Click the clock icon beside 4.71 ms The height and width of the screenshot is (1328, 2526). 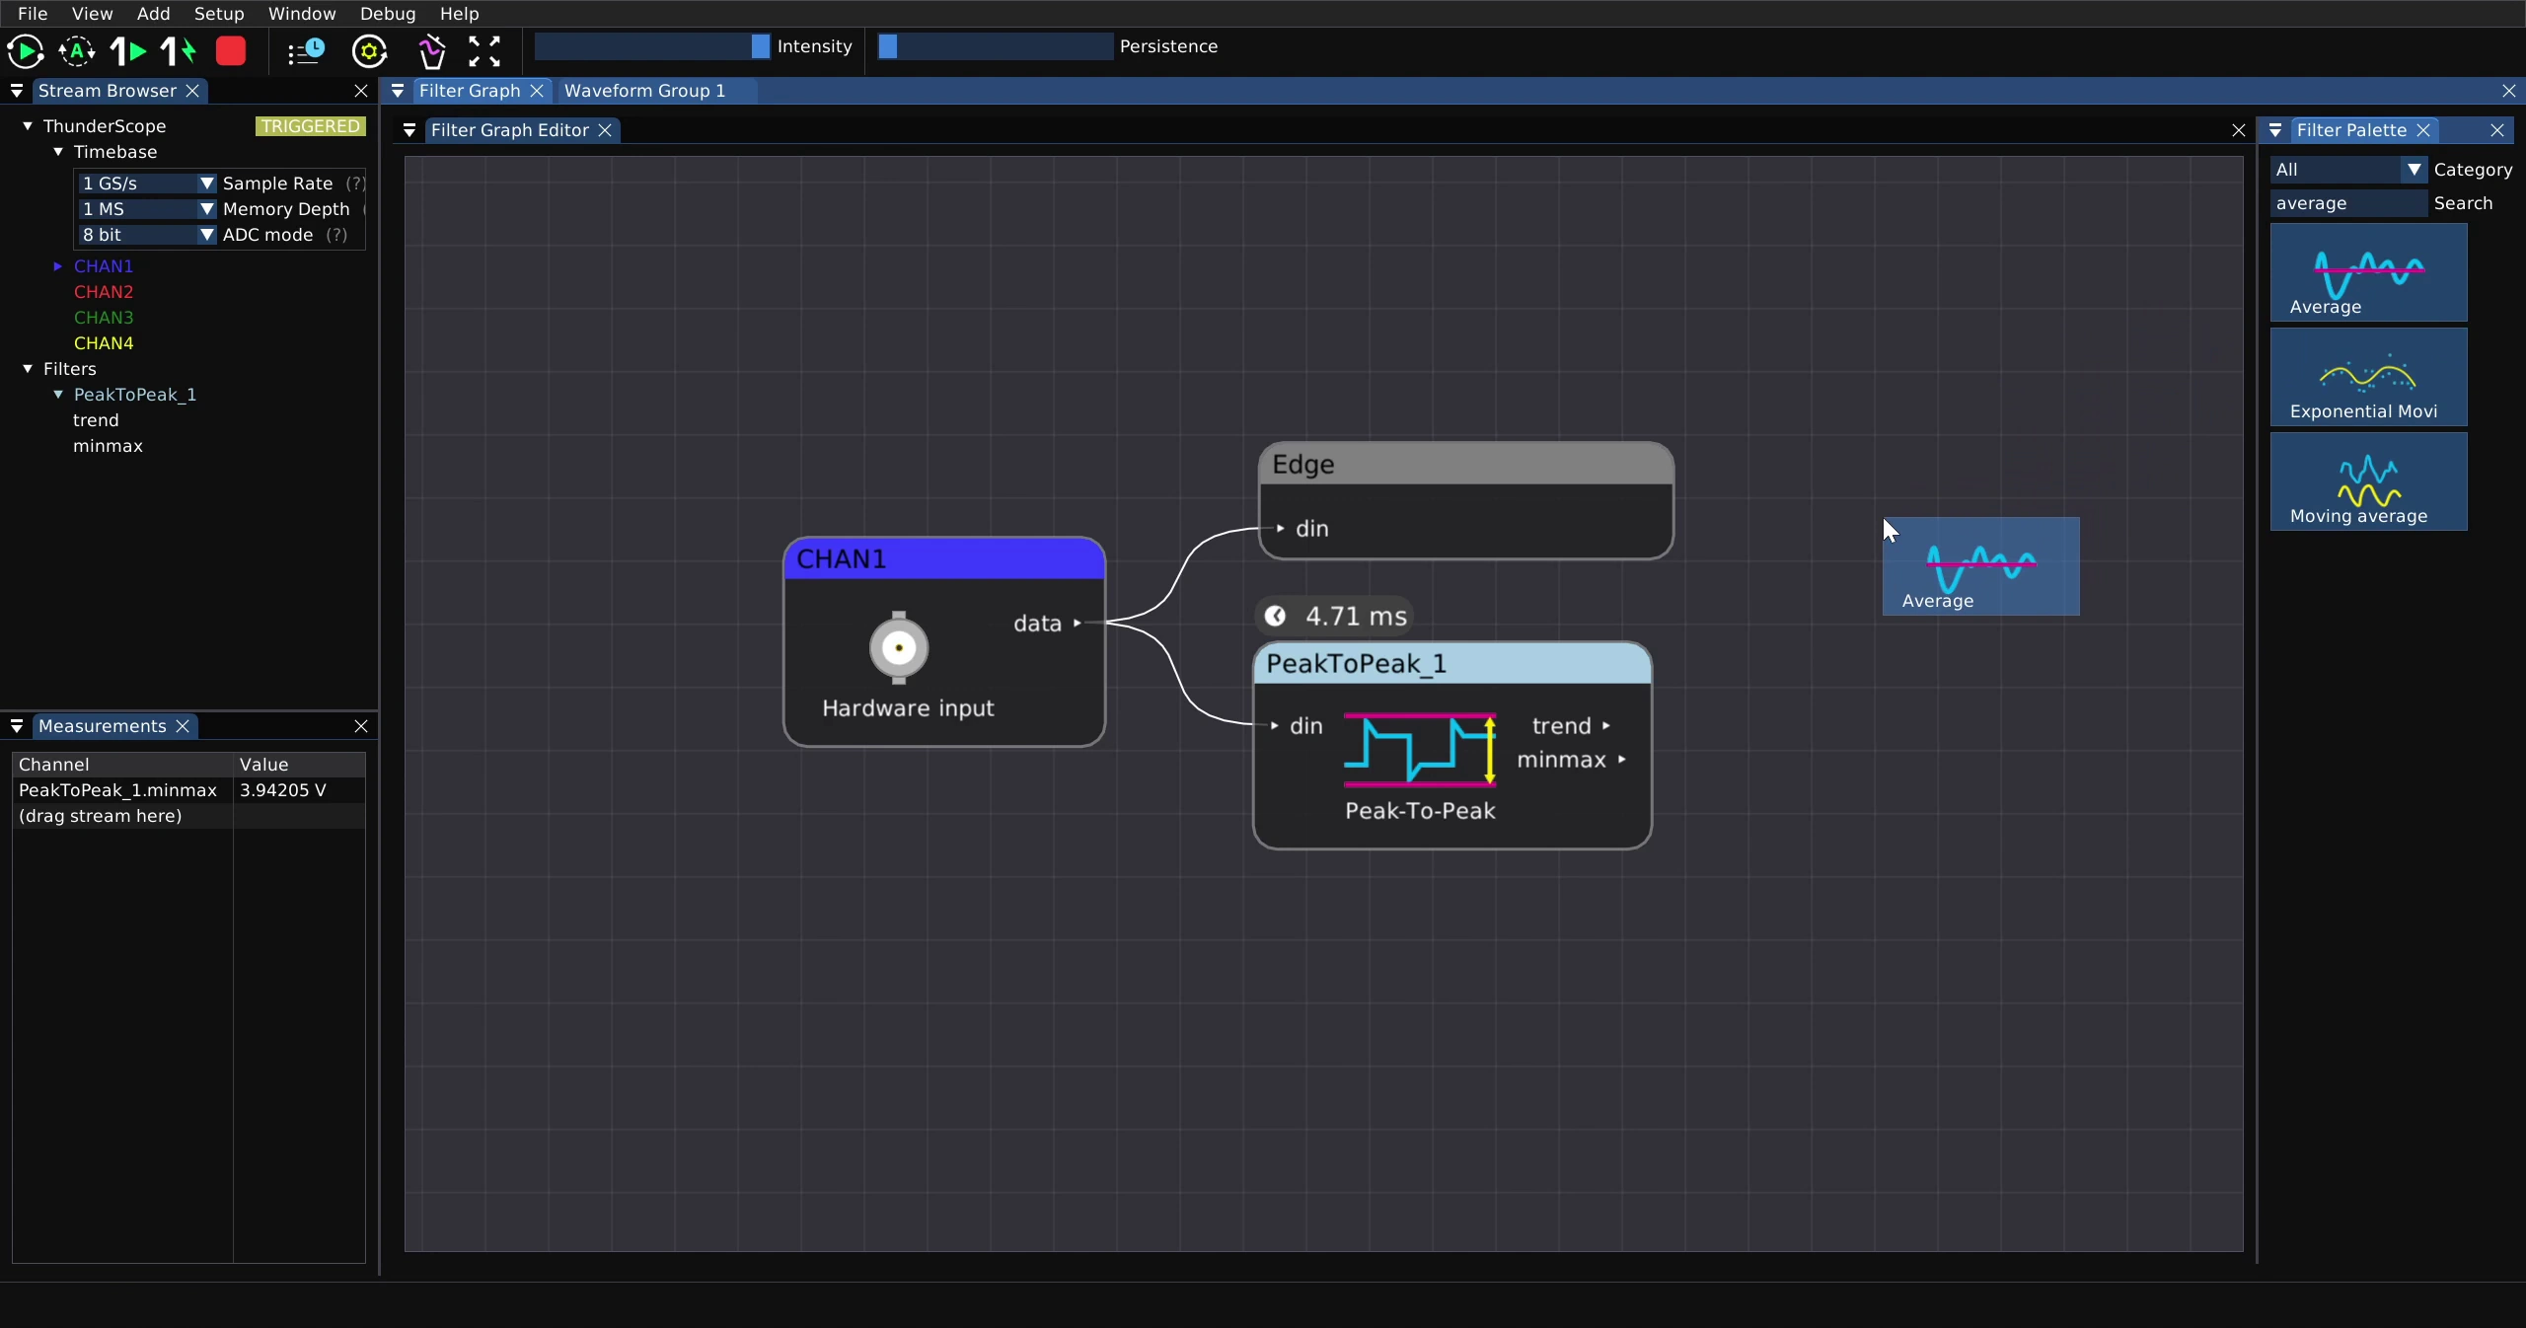coord(1275,617)
